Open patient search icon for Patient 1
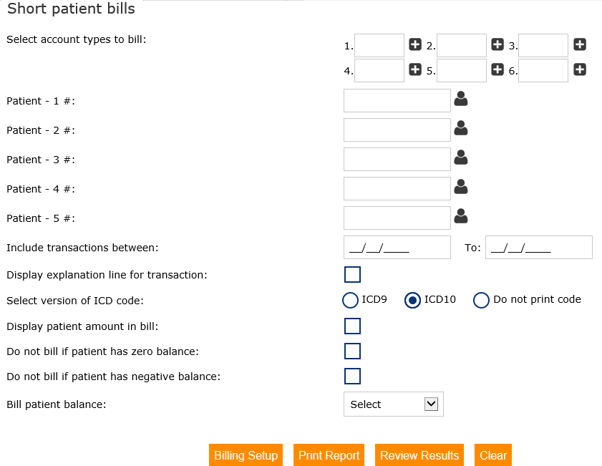Screen dimensions: 602x466 click(x=461, y=99)
